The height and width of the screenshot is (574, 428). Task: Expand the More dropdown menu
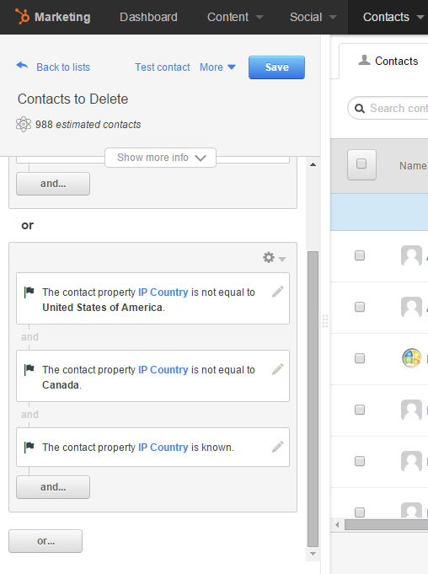(x=217, y=67)
